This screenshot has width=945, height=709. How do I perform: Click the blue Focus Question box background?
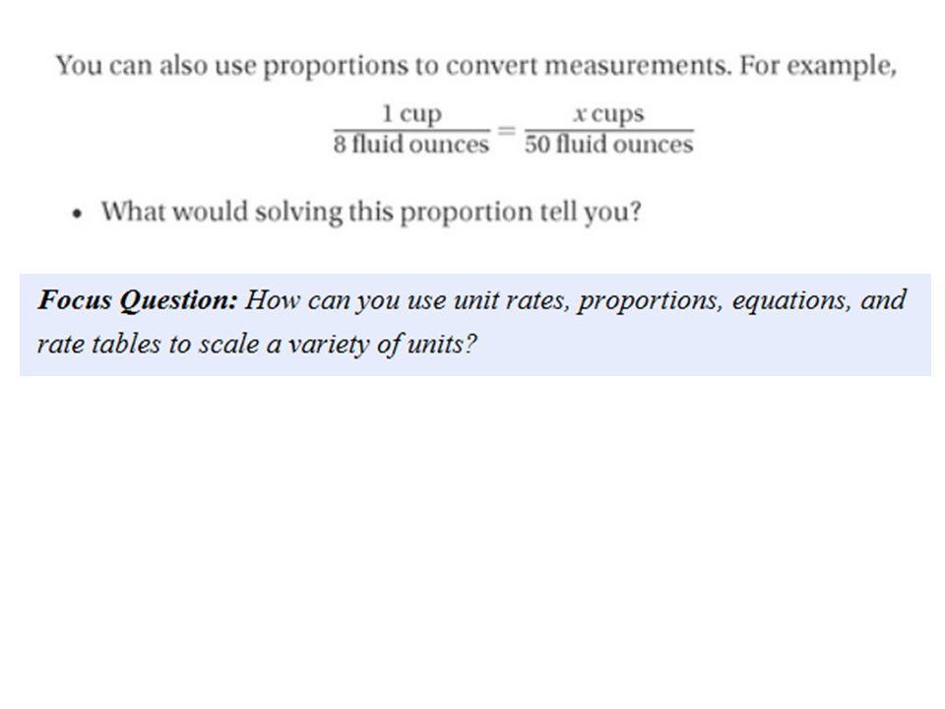tap(474, 324)
